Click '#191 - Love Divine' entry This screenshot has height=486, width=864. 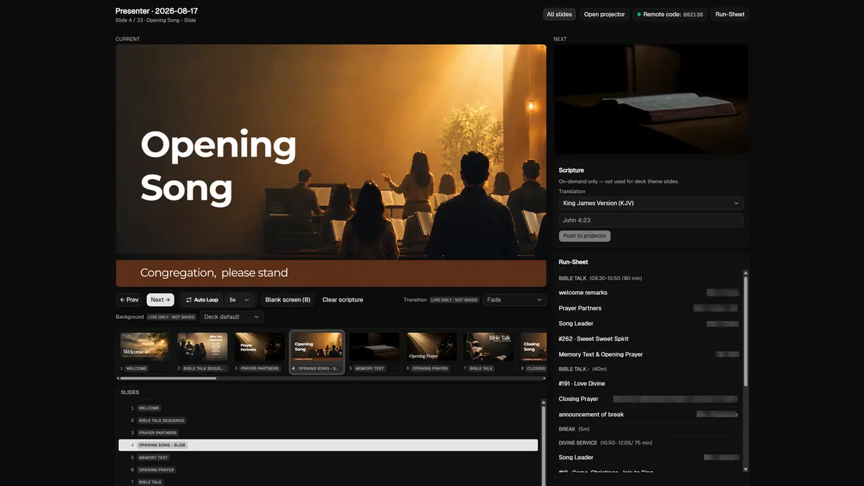pyautogui.click(x=581, y=383)
